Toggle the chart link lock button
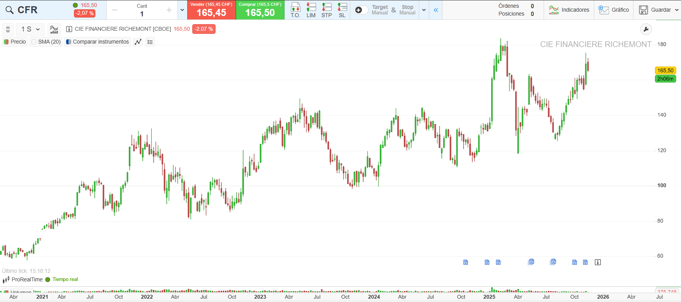Image resolution: width=681 pixels, height=302 pixels. 8,29
